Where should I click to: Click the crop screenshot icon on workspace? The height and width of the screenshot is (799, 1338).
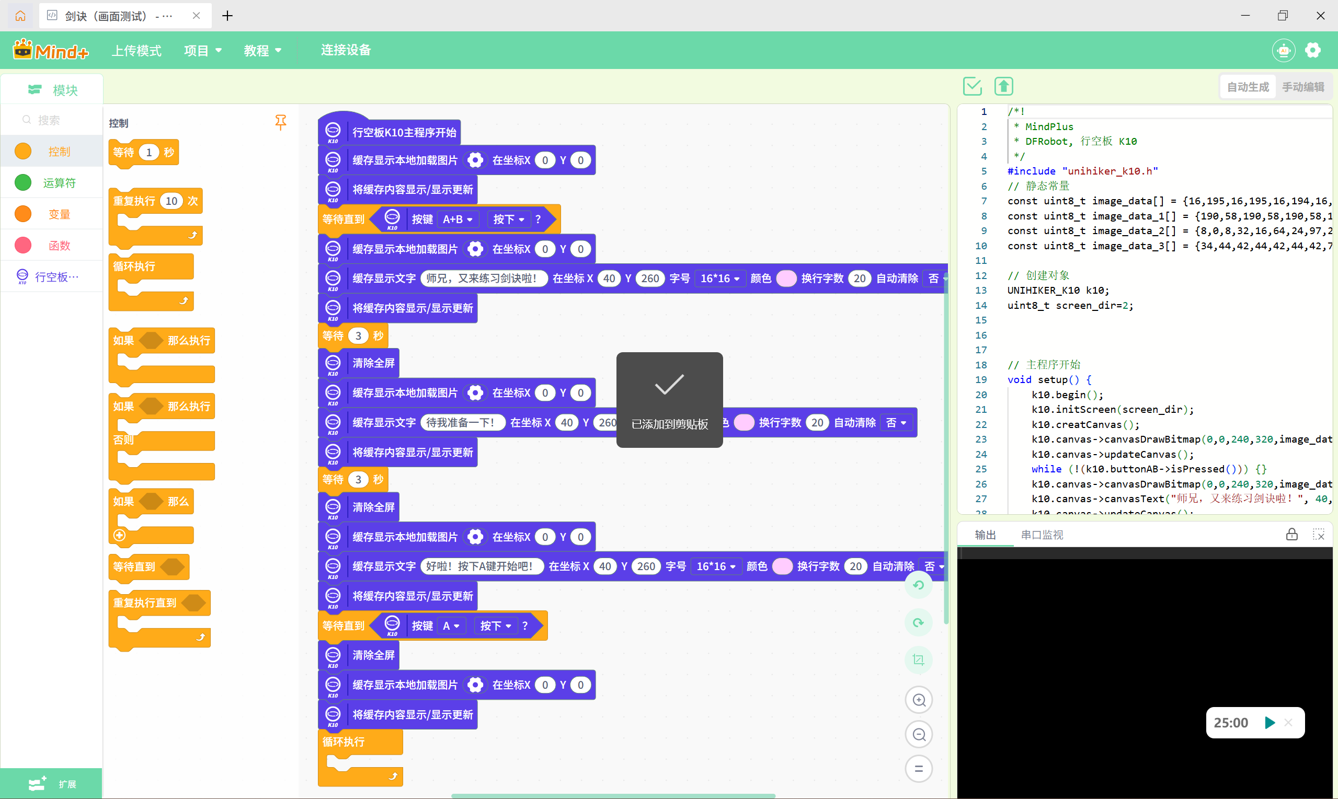click(918, 660)
